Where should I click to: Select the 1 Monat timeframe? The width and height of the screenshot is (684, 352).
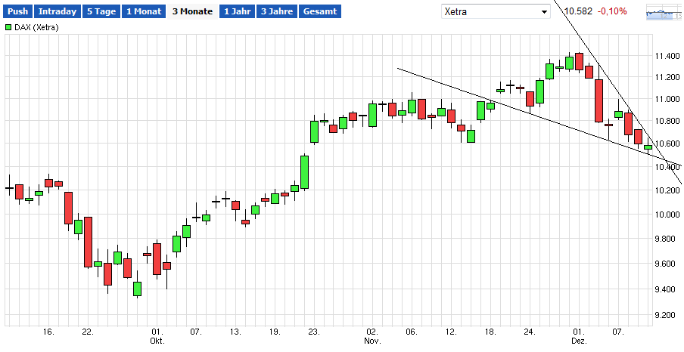point(144,11)
